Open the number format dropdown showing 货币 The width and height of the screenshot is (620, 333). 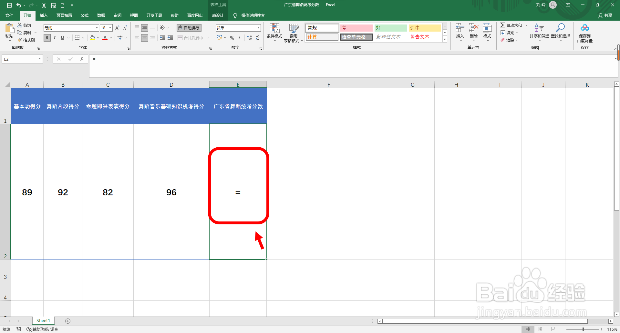click(x=257, y=28)
